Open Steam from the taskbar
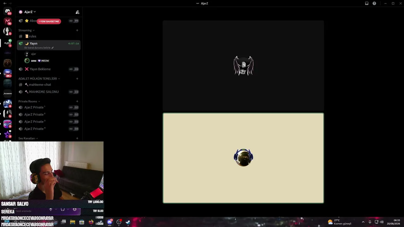 (128, 222)
